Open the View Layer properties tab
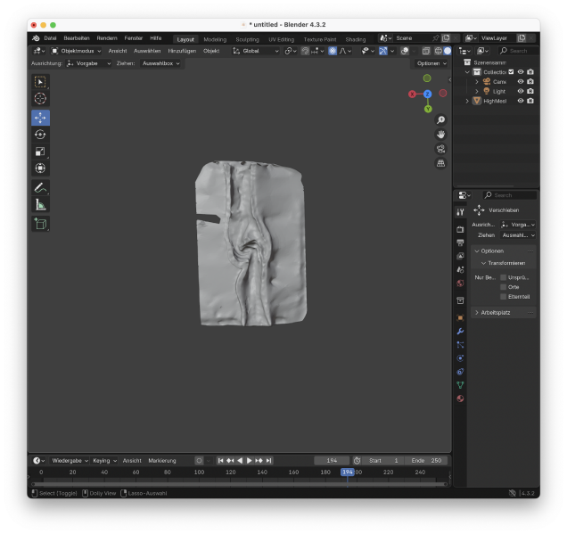 pyautogui.click(x=460, y=256)
